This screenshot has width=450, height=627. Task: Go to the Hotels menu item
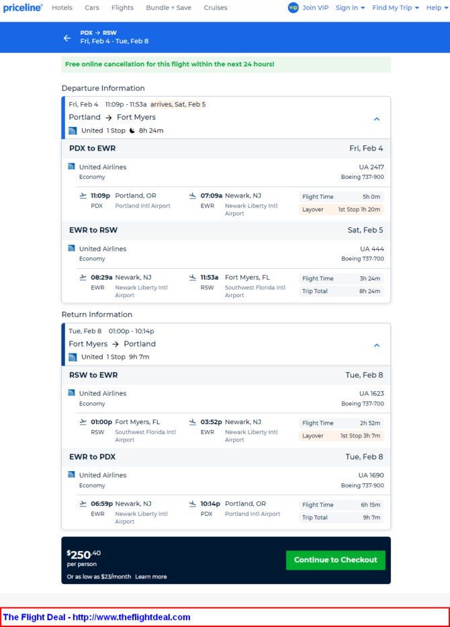(62, 7)
